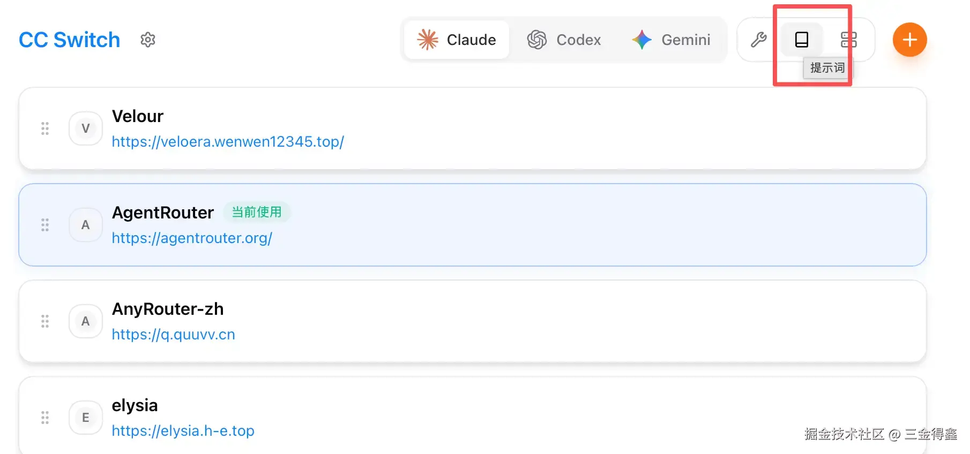The image size is (970, 454).
Task: Click the server grid icon in toolbar
Action: tap(848, 40)
